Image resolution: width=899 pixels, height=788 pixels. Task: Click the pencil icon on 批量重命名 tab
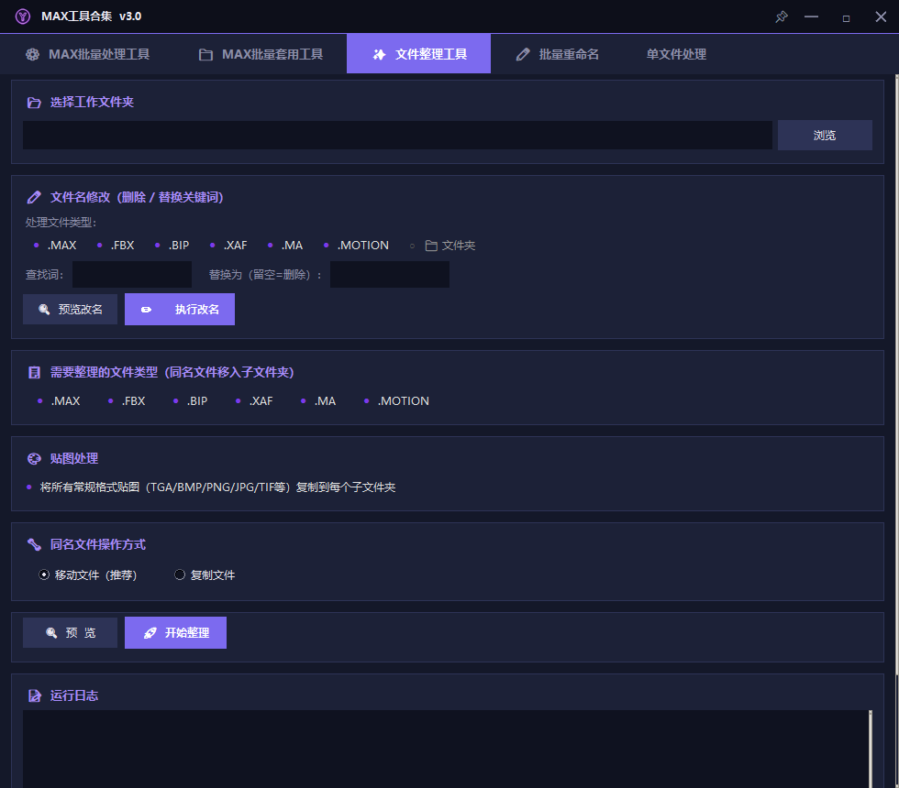522,54
